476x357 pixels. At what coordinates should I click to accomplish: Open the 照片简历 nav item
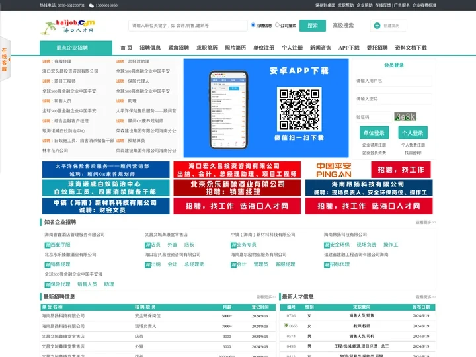click(x=235, y=48)
